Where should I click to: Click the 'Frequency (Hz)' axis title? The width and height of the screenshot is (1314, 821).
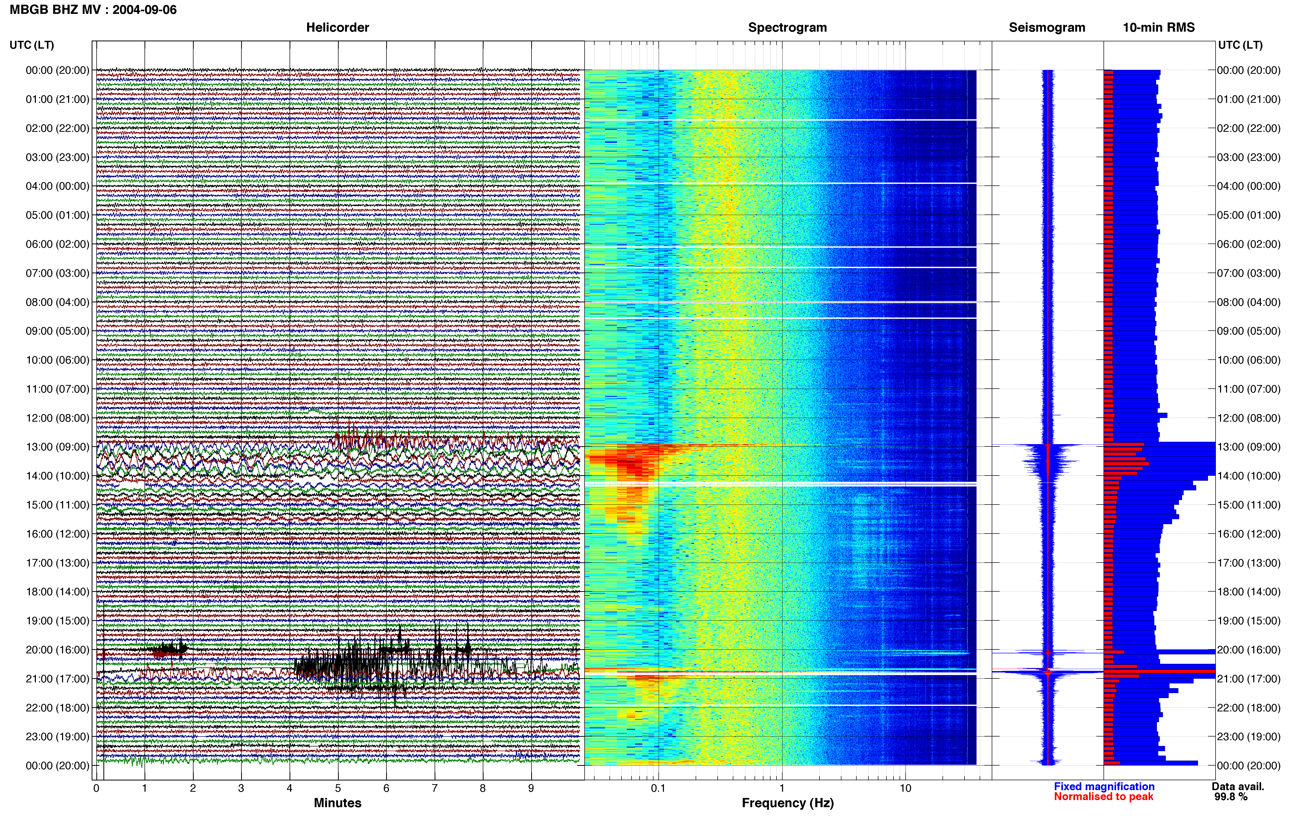(x=788, y=803)
